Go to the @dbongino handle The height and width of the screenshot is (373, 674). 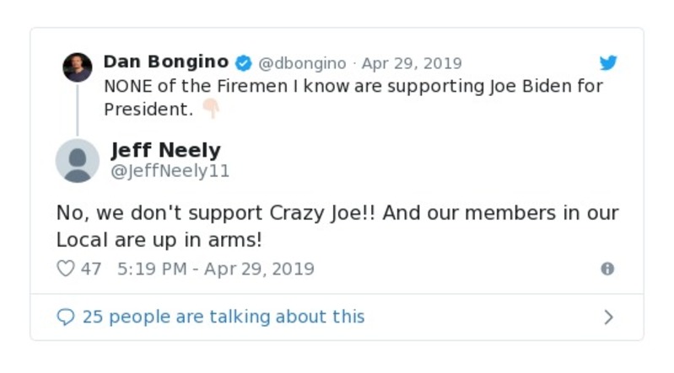tap(302, 63)
